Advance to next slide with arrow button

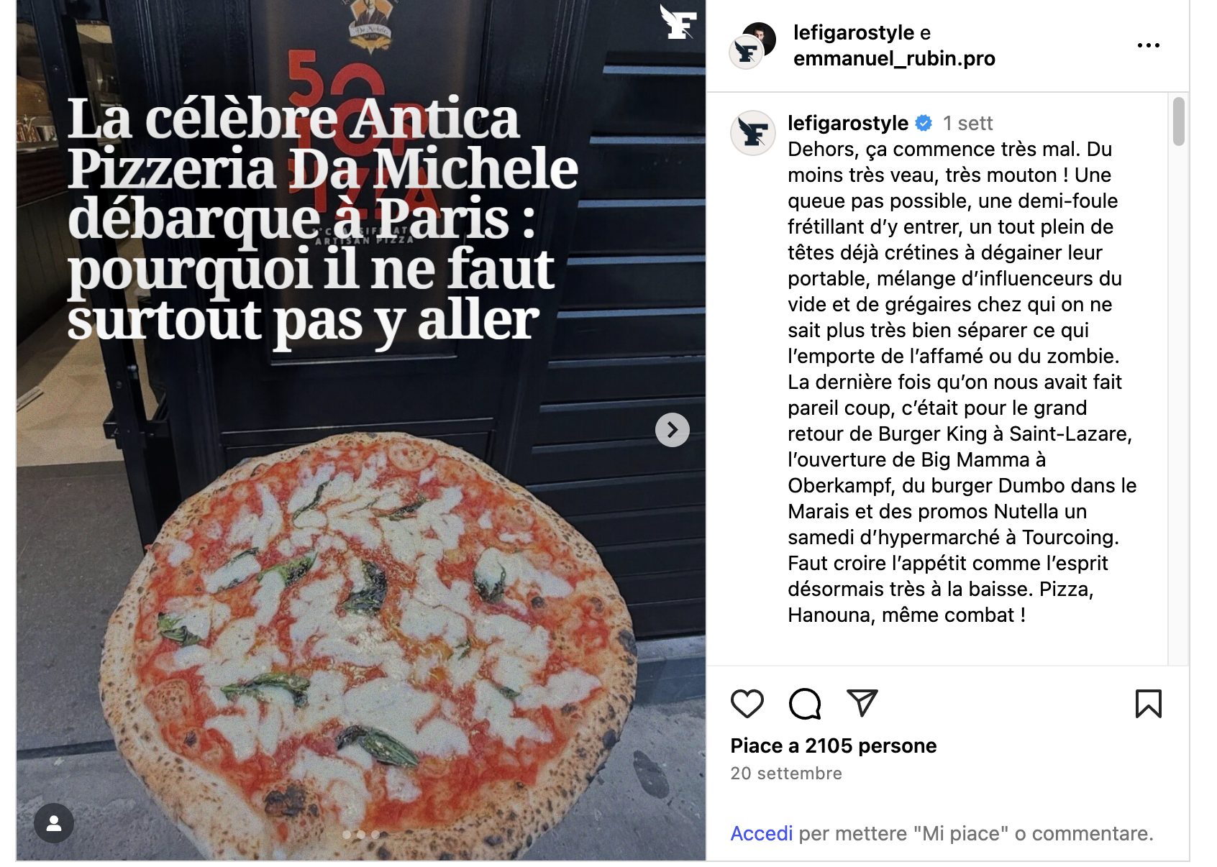(x=673, y=430)
